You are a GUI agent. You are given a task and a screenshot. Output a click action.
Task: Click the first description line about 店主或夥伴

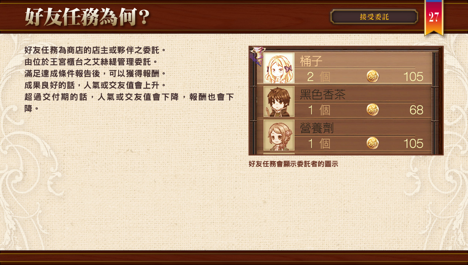click(x=95, y=50)
